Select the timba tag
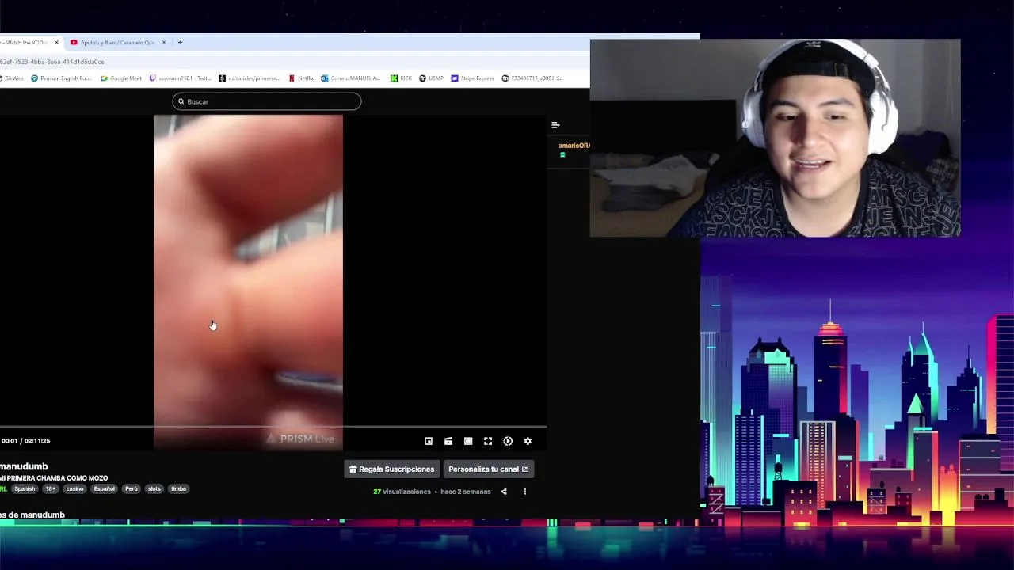 coord(179,488)
